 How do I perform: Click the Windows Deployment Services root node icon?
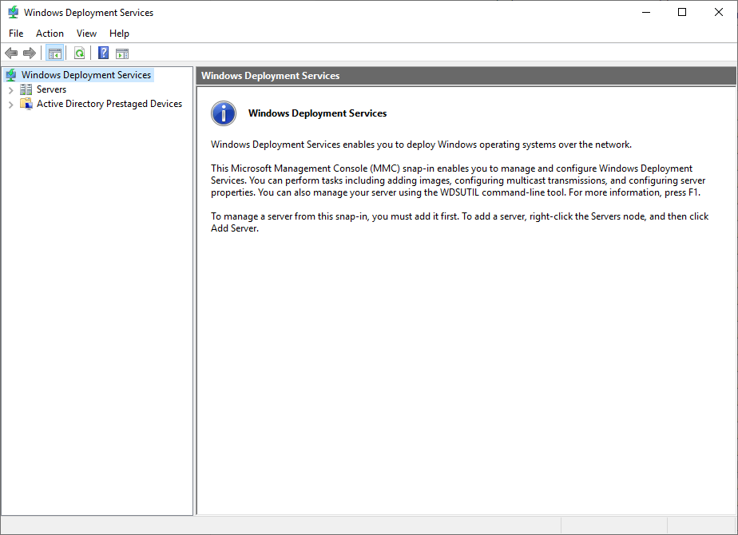(10, 75)
